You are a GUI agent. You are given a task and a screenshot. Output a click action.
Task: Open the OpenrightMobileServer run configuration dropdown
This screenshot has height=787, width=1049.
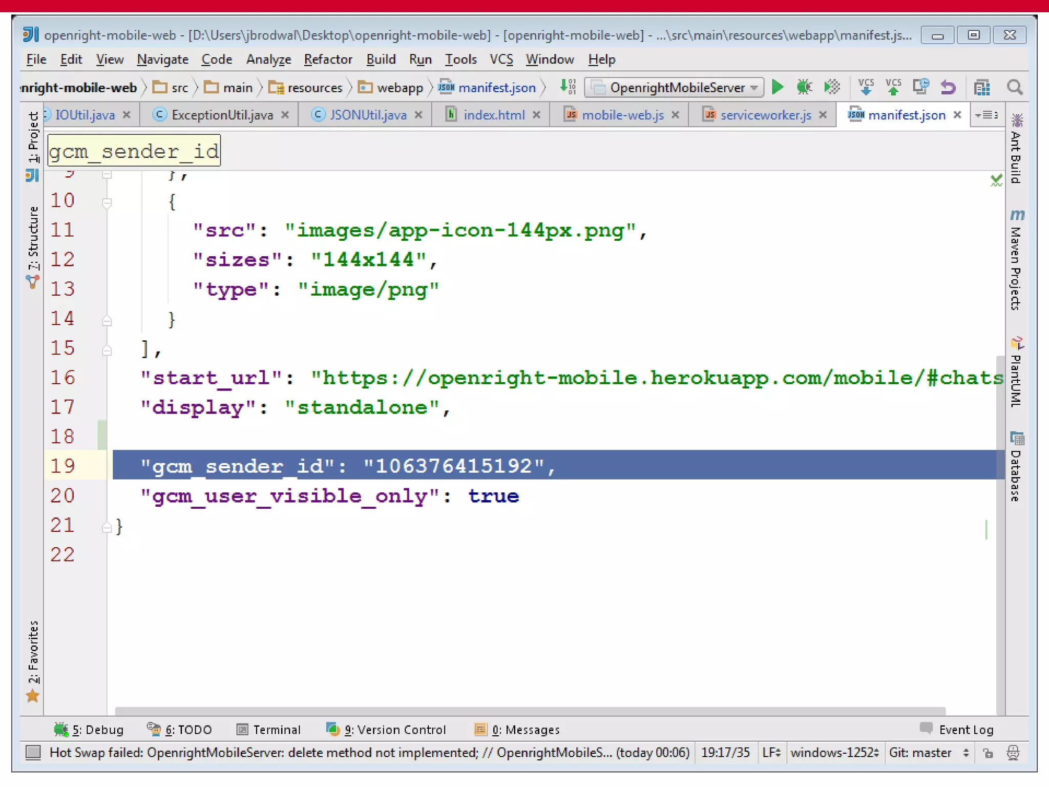674,88
